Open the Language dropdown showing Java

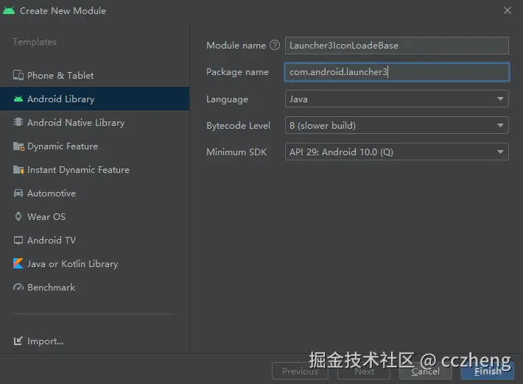coord(396,99)
